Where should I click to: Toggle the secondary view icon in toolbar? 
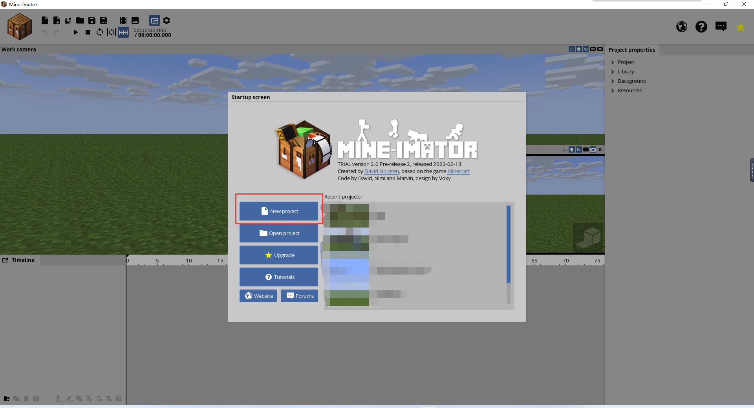[155, 20]
